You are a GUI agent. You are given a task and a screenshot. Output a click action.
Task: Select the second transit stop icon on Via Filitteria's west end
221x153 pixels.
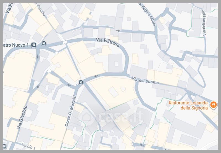(x=44, y=43)
